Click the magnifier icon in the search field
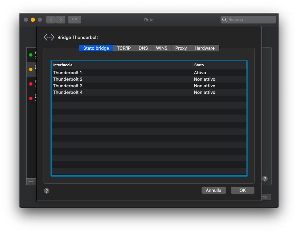The width and height of the screenshot is (298, 233). [x=224, y=20]
